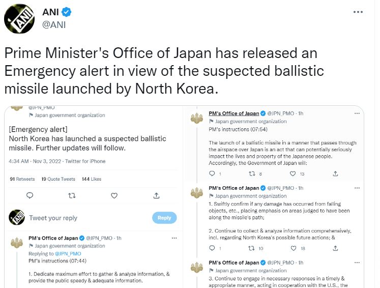The image size is (380, 288).
Task: Reply to the 'Swiftly confirm' tweet via comment icon
Action: (x=213, y=248)
